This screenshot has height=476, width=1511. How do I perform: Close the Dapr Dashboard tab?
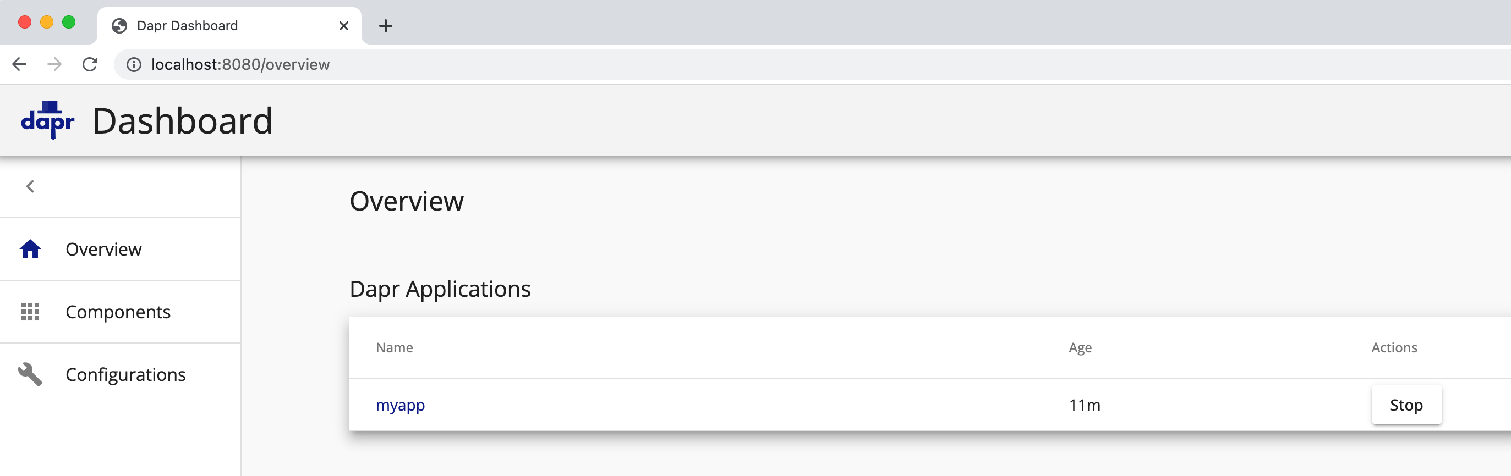click(344, 26)
